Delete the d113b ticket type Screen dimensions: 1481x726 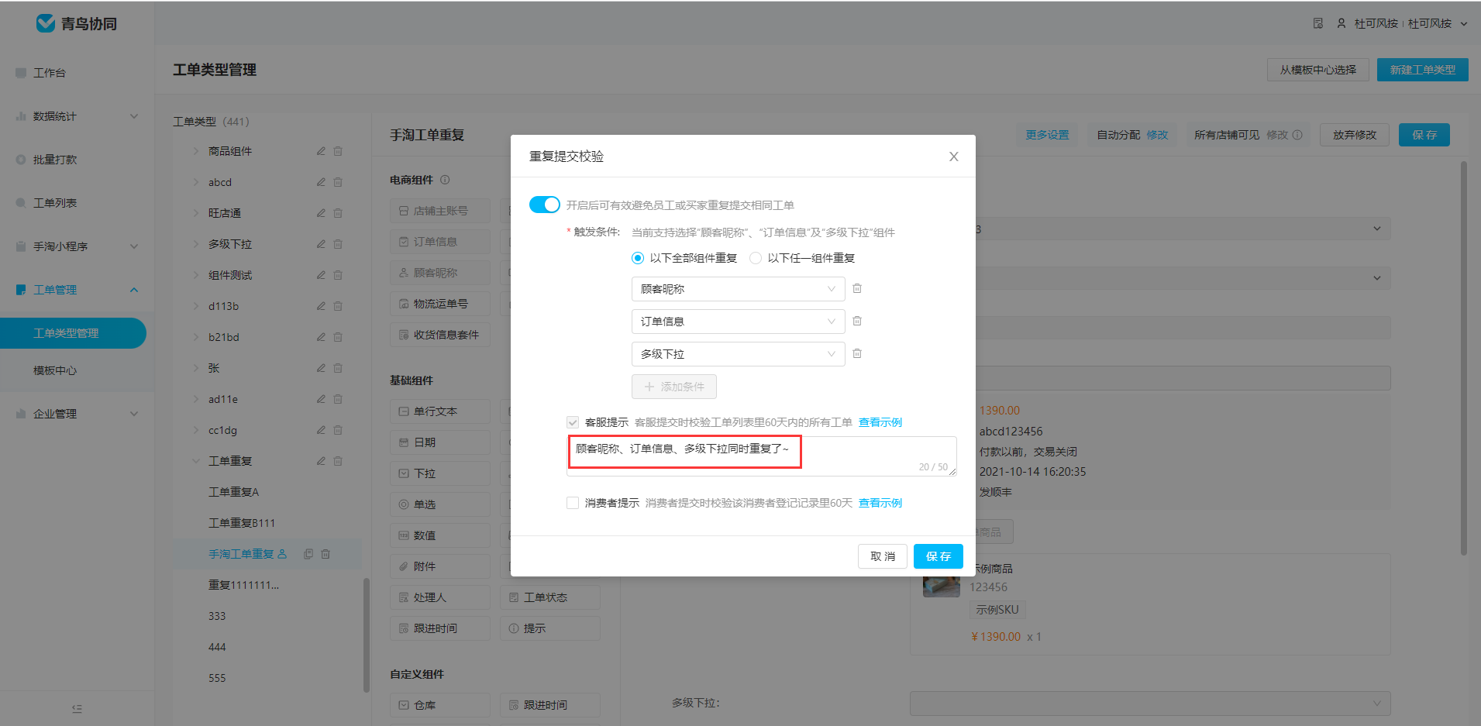pyautogui.click(x=338, y=306)
